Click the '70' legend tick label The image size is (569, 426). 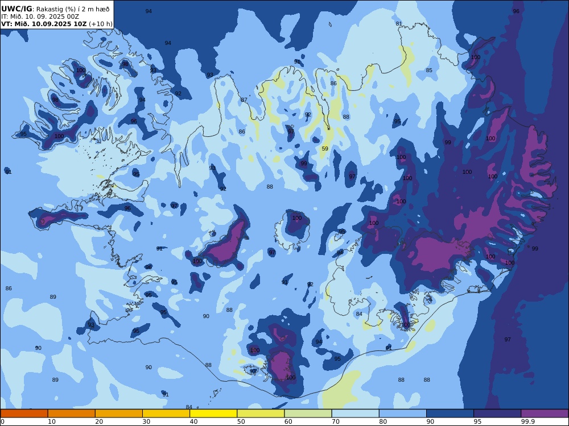336,421
